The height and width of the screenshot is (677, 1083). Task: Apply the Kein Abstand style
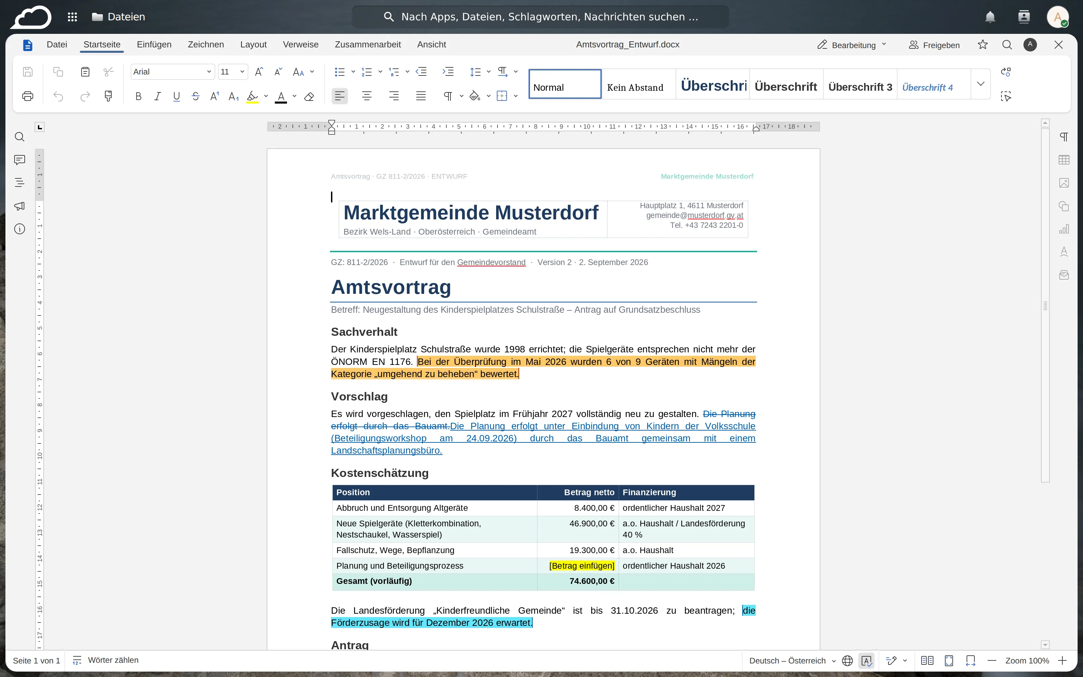tap(639, 84)
